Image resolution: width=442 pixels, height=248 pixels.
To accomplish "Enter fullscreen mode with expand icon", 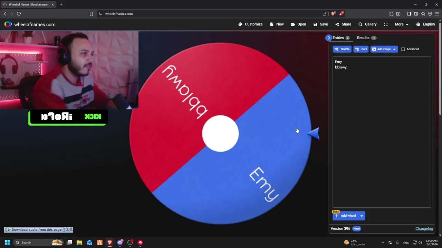I will point(386,24).
